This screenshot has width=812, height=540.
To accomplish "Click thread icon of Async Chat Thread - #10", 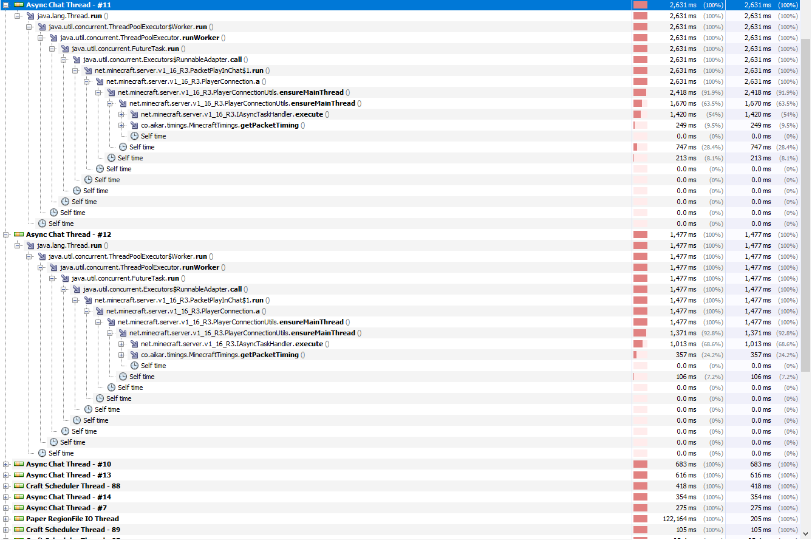I will (18, 464).
